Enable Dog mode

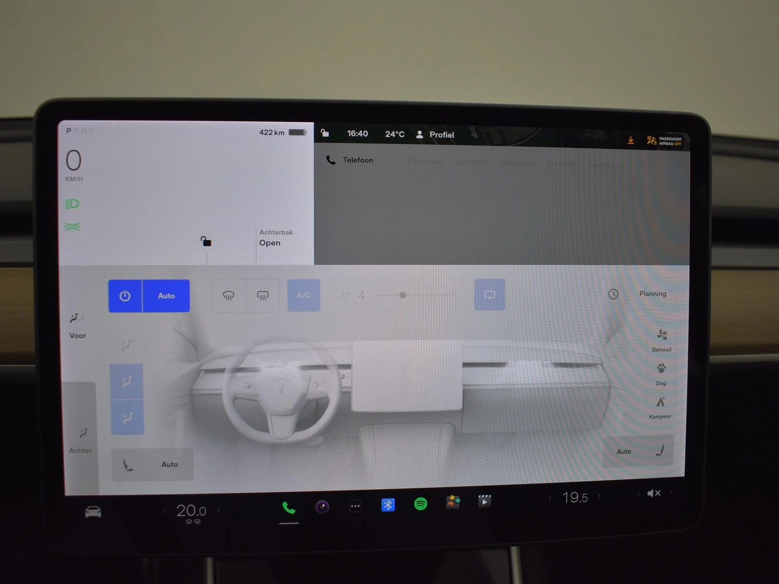[661, 374]
